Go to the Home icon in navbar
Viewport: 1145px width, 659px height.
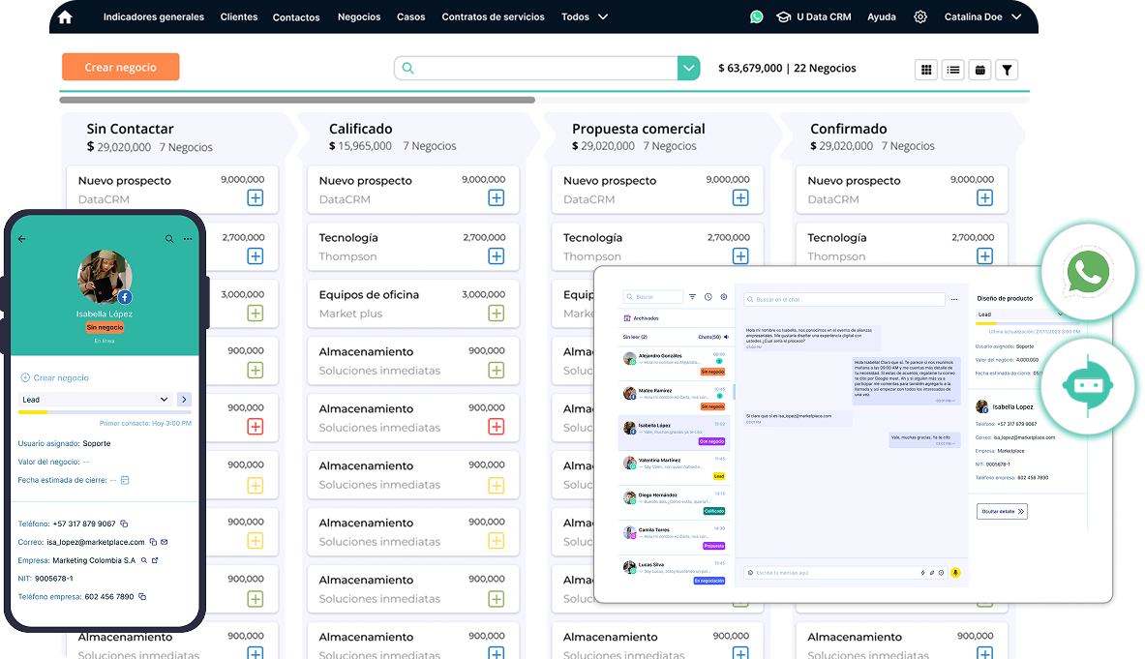[x=65, y=16]
